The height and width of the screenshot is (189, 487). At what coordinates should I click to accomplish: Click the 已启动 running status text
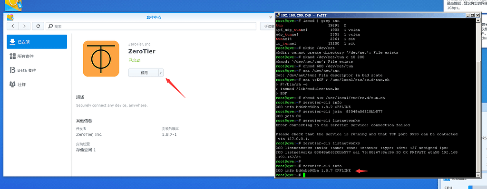[134, 60]
